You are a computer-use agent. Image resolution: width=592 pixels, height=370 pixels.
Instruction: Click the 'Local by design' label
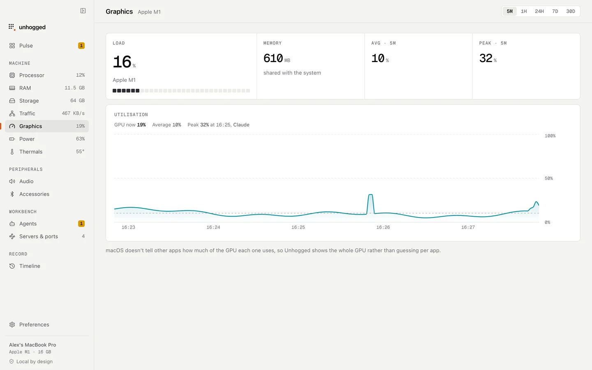coord(35,361)
